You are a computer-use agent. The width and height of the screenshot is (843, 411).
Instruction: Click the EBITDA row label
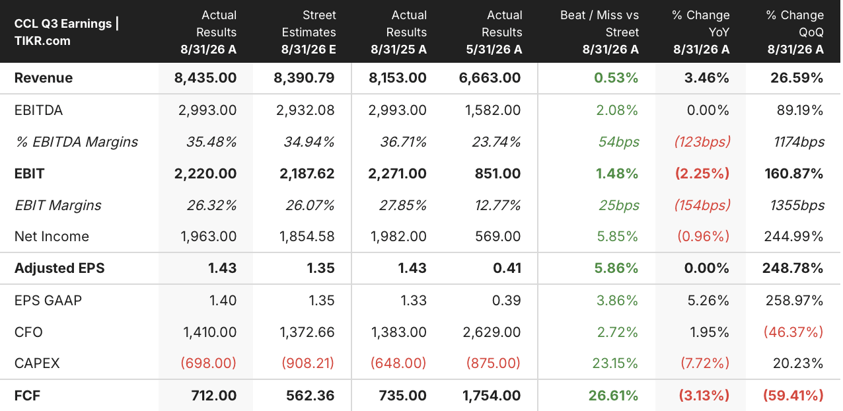pyautogui.click(x=38, y=110)
